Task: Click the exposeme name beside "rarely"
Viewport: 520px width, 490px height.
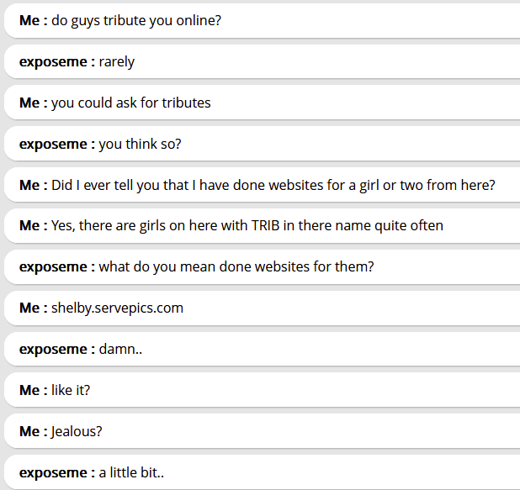Action: 52,61
